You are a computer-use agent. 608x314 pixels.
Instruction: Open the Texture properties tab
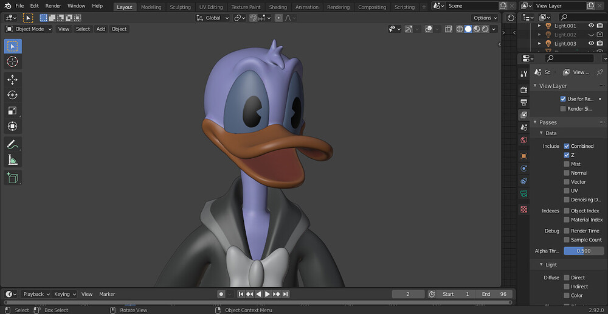click(x=524, y=209)
